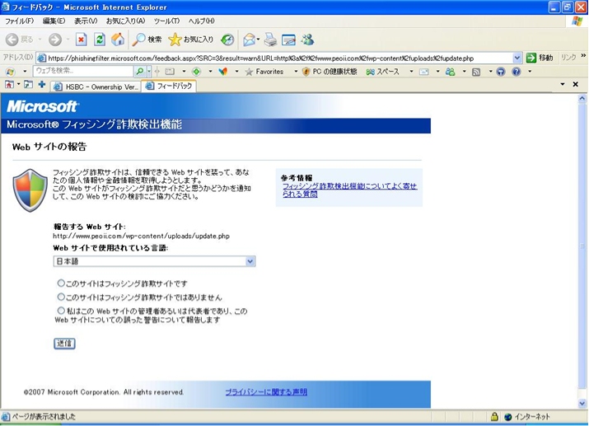This screenshot has height=426, width=589.
Task: Click the Back arrow navigation button
Action: pos(20,39)
